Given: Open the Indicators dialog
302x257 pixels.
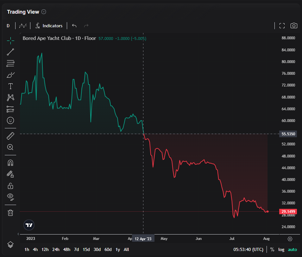Looking at the screenshot, I should pyautogui.click(x=49, y=26).
